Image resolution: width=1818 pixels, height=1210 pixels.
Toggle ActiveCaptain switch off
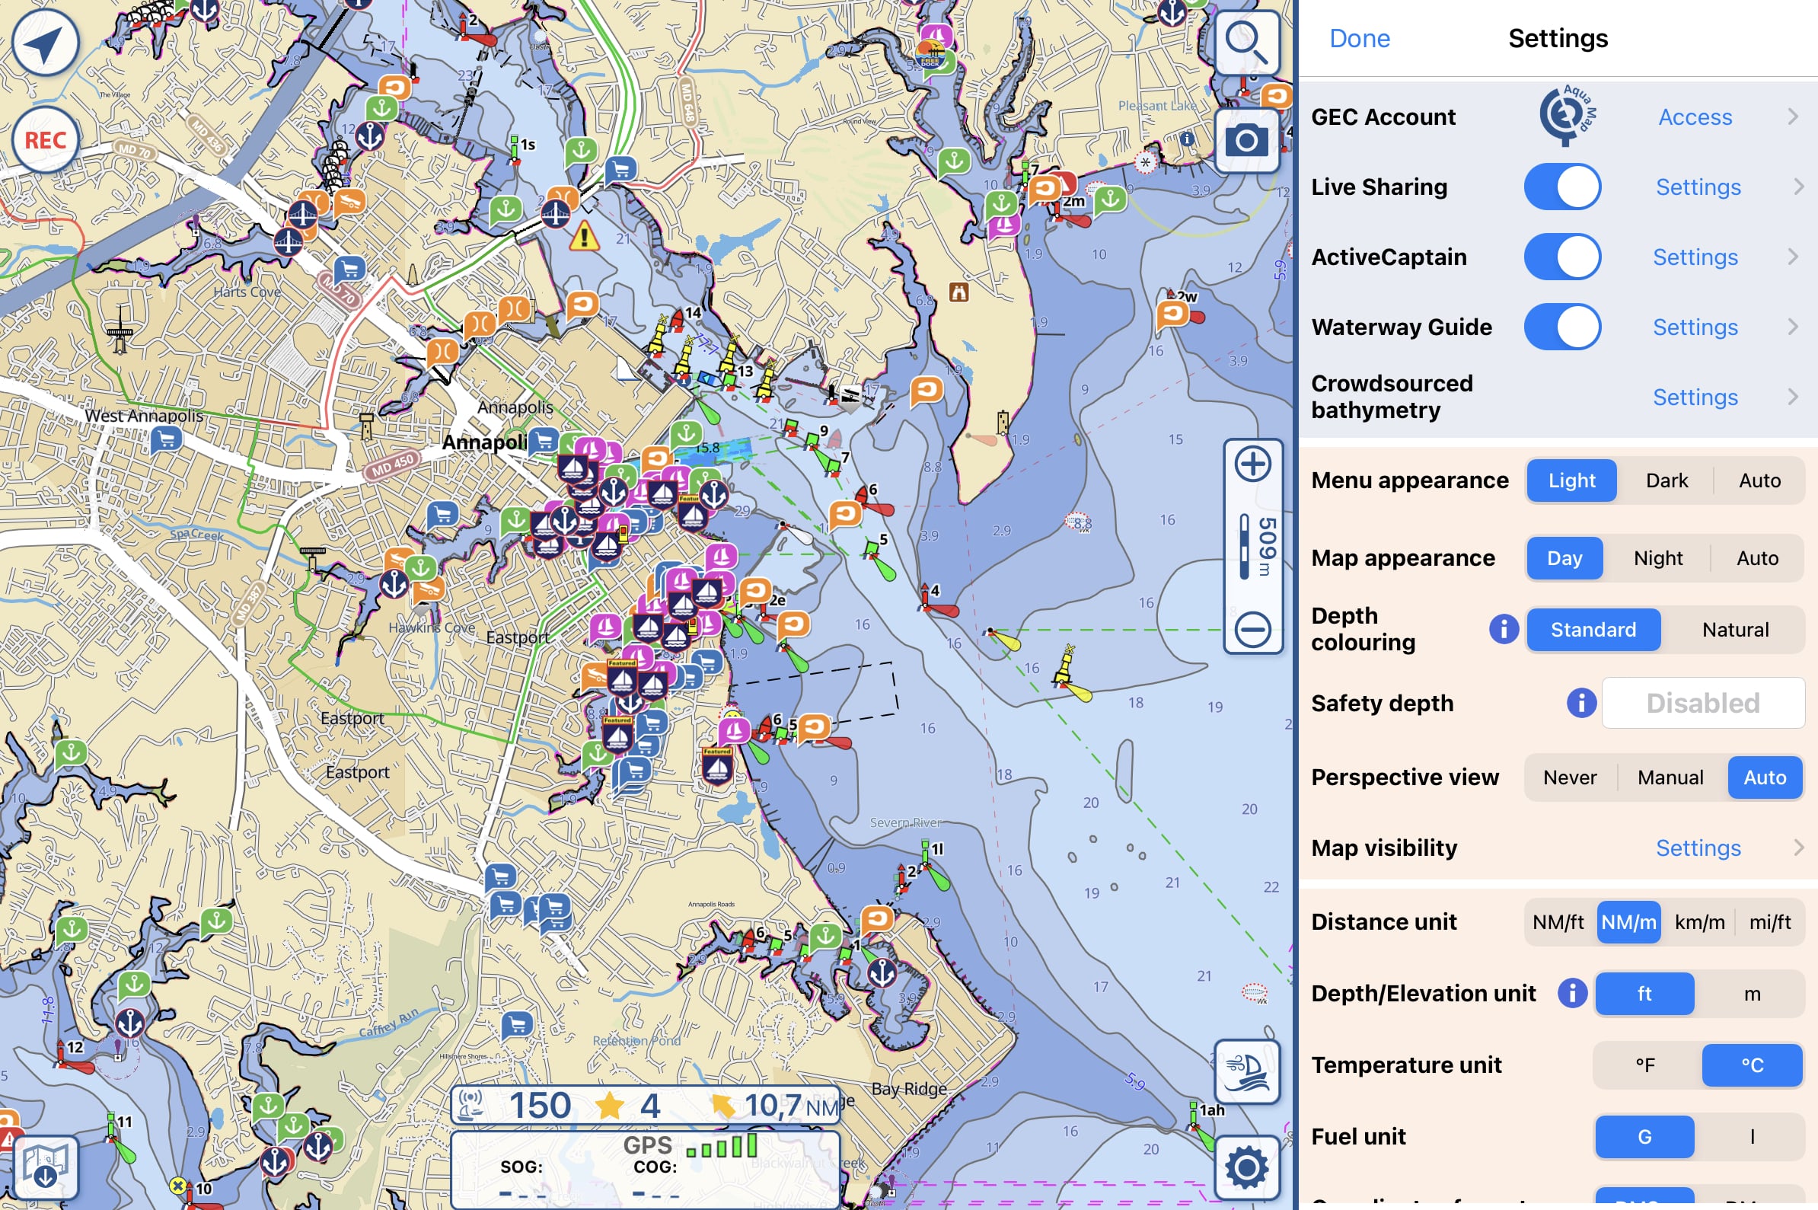click(1562, 257)
